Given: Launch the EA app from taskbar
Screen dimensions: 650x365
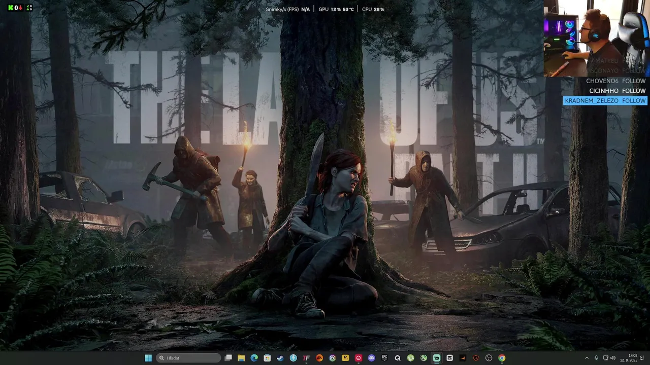Looking at the screenshot, I should 319,358.
